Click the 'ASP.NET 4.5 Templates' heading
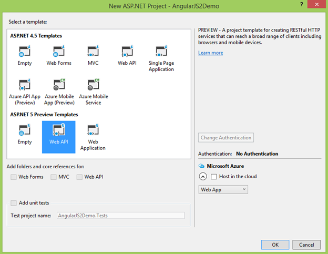Image resolution: width=328 pixels, height=254 pixels. click(x=36, y=36)
